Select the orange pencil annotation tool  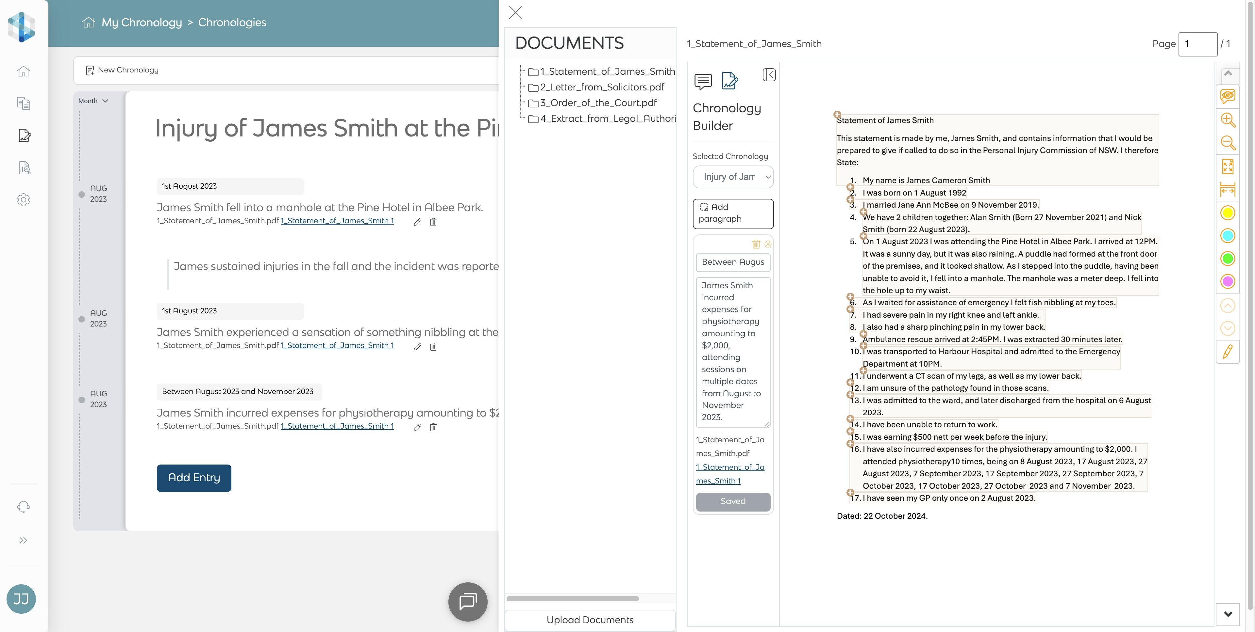pos(1227,351)
